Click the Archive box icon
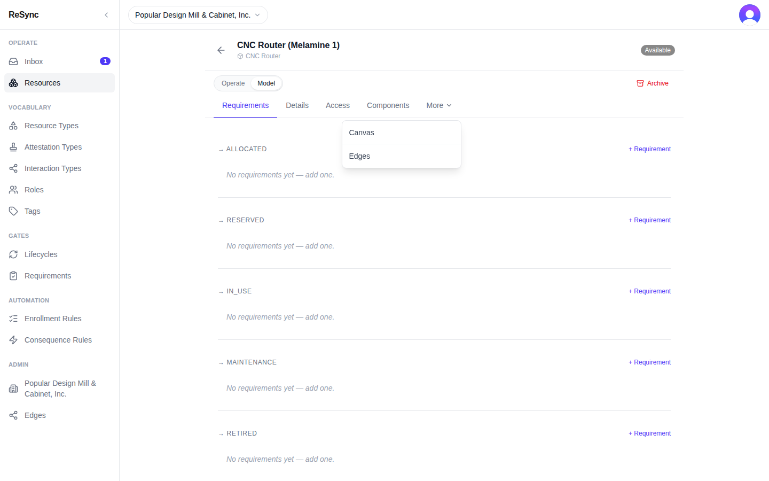Viewport: 769px width, 481px height. coord(640,83)
